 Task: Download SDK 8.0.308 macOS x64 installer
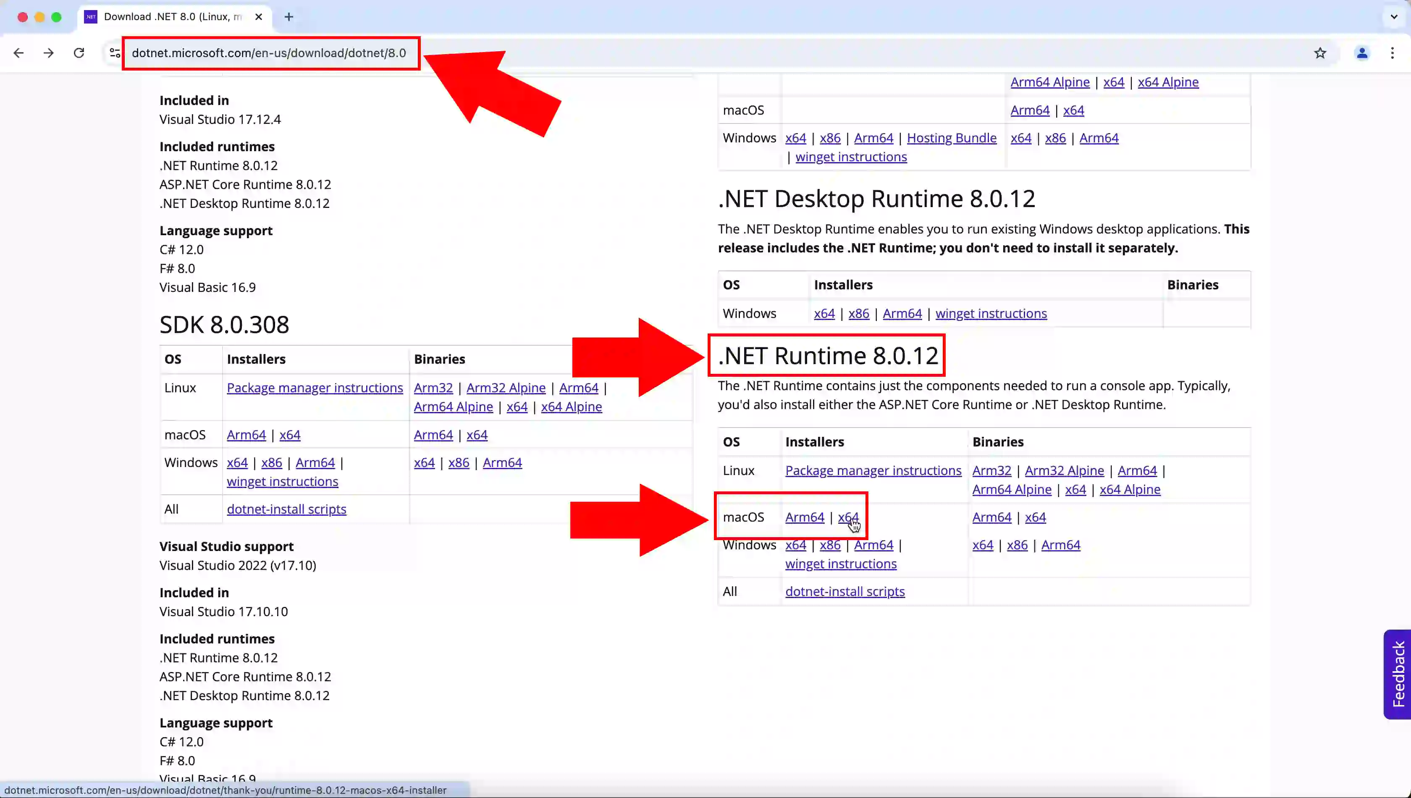coord(290,435)
